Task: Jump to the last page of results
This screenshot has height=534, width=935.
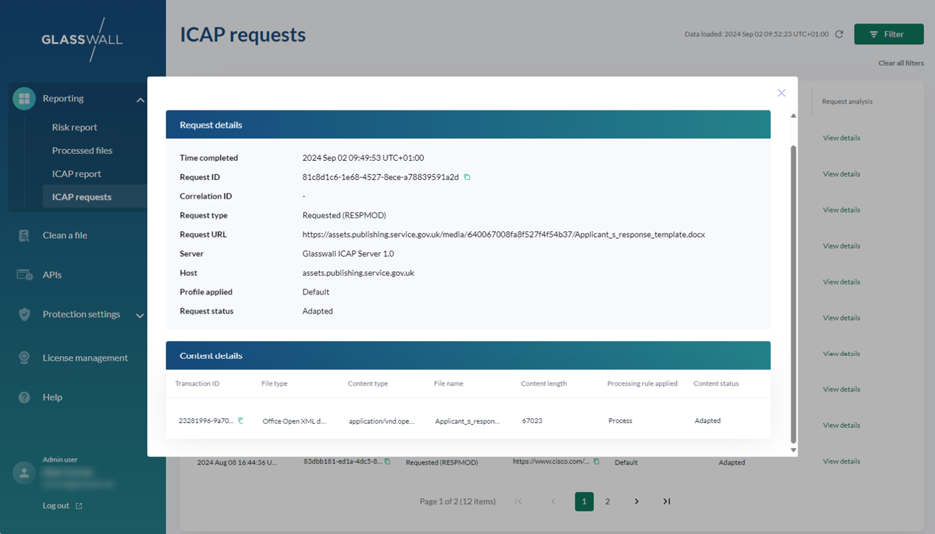Action: (666, 502)
